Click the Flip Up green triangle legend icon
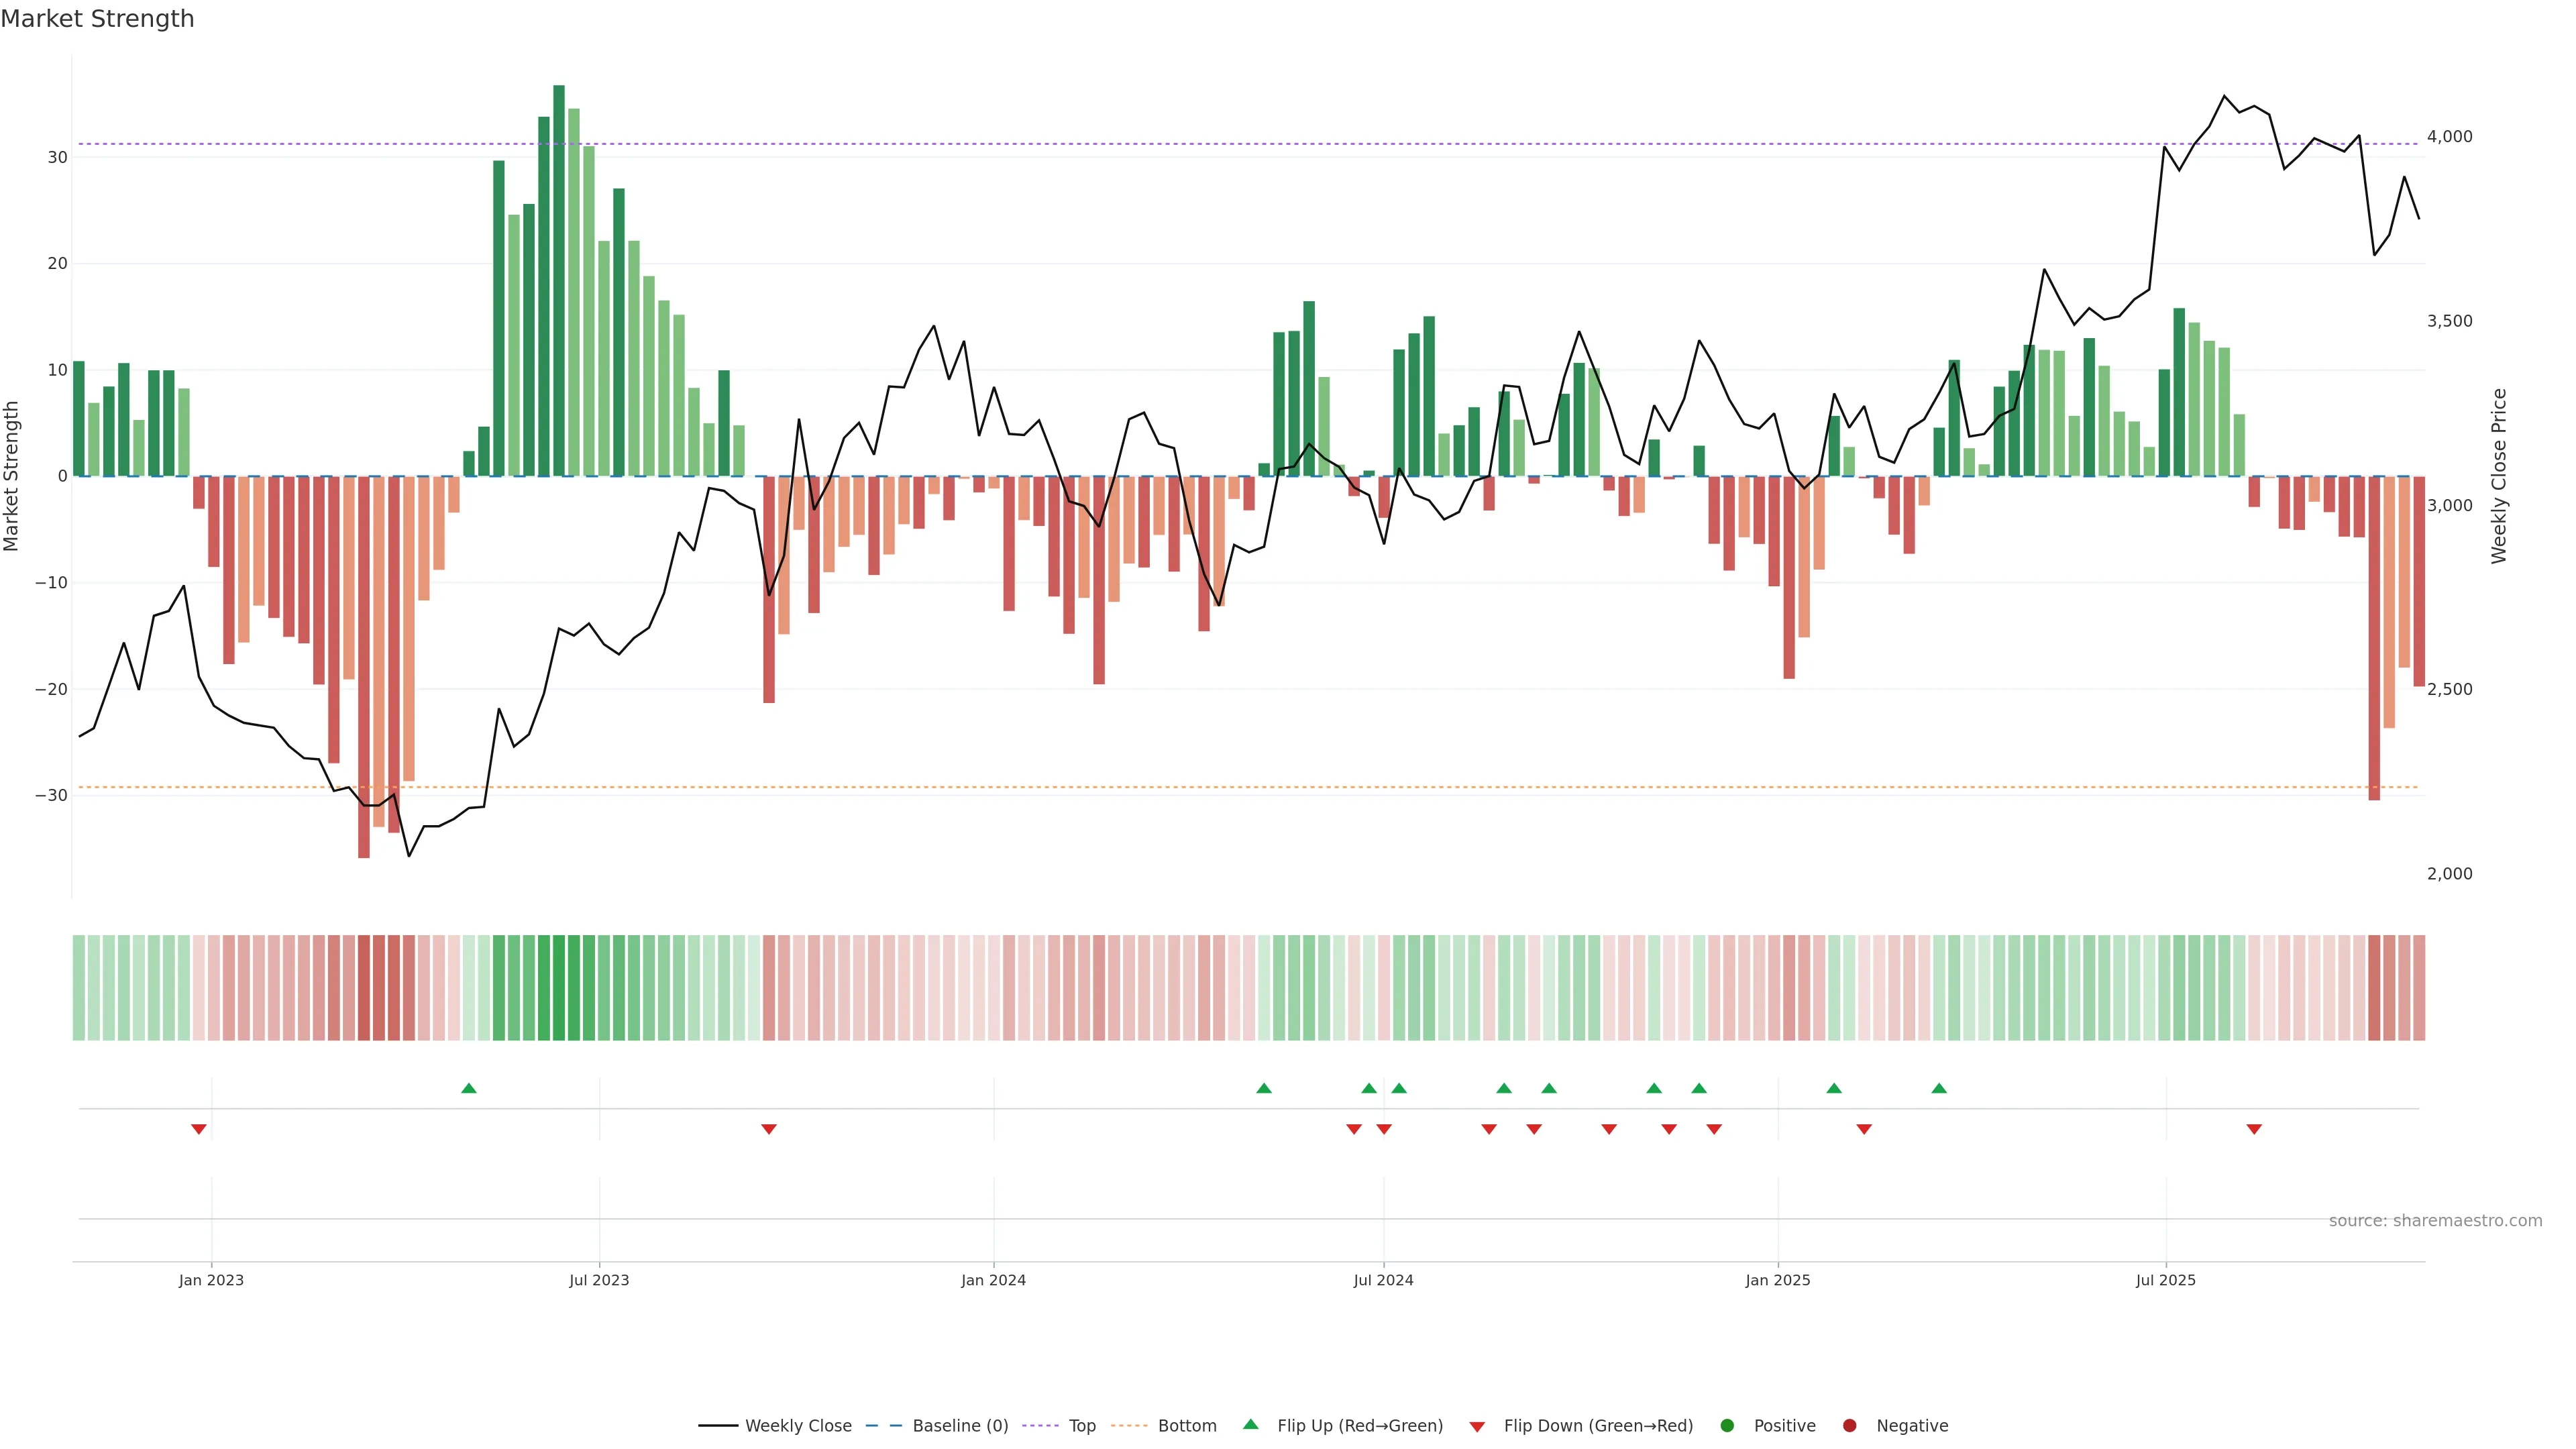 pyautogui.click(x=1250, y=1425)
